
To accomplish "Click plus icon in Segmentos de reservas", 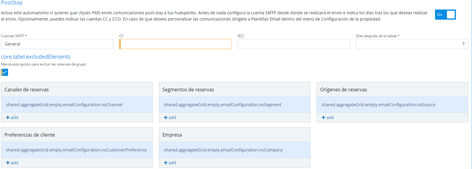I will (166, 118).
